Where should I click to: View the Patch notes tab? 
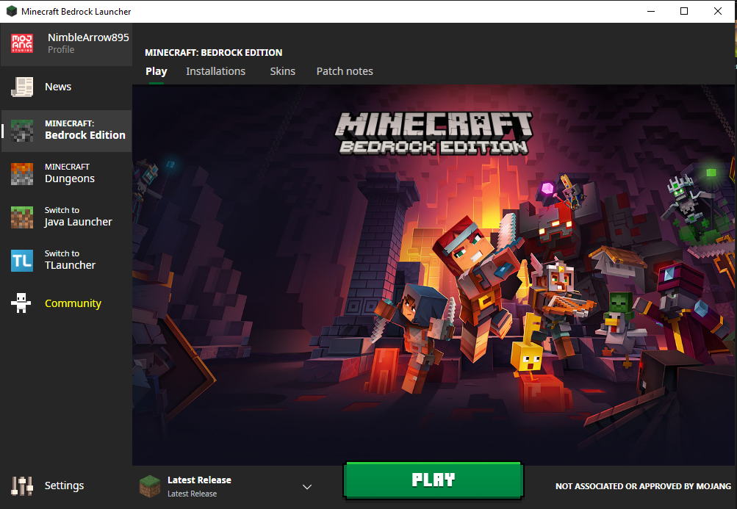[x=344, y=71]
